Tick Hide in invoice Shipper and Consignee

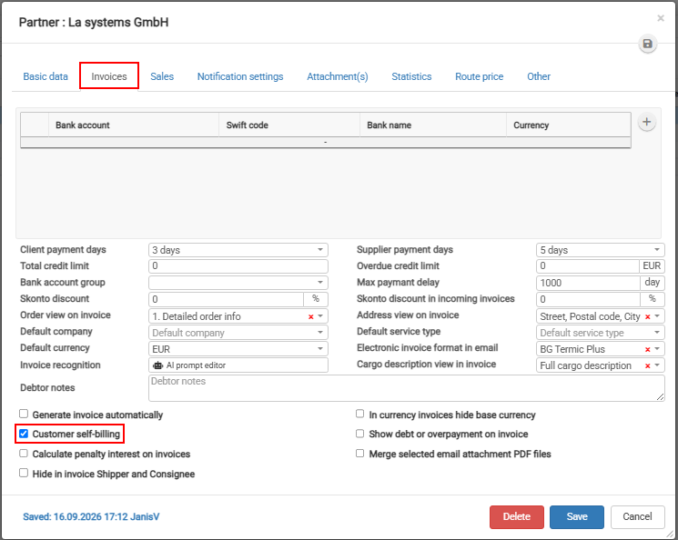[x=24, y=473]
